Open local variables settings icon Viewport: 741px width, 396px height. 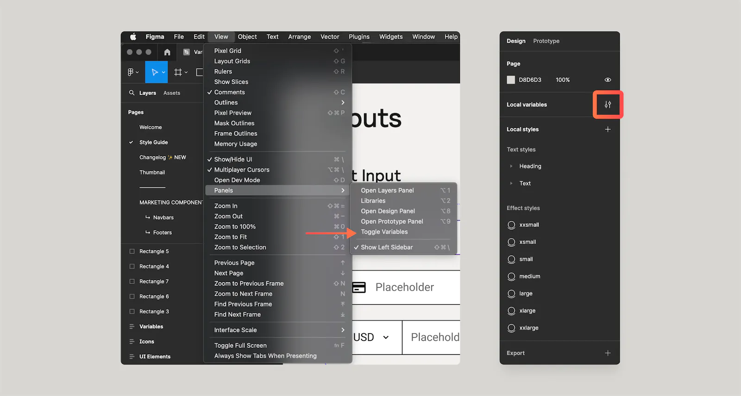[608, 105]
